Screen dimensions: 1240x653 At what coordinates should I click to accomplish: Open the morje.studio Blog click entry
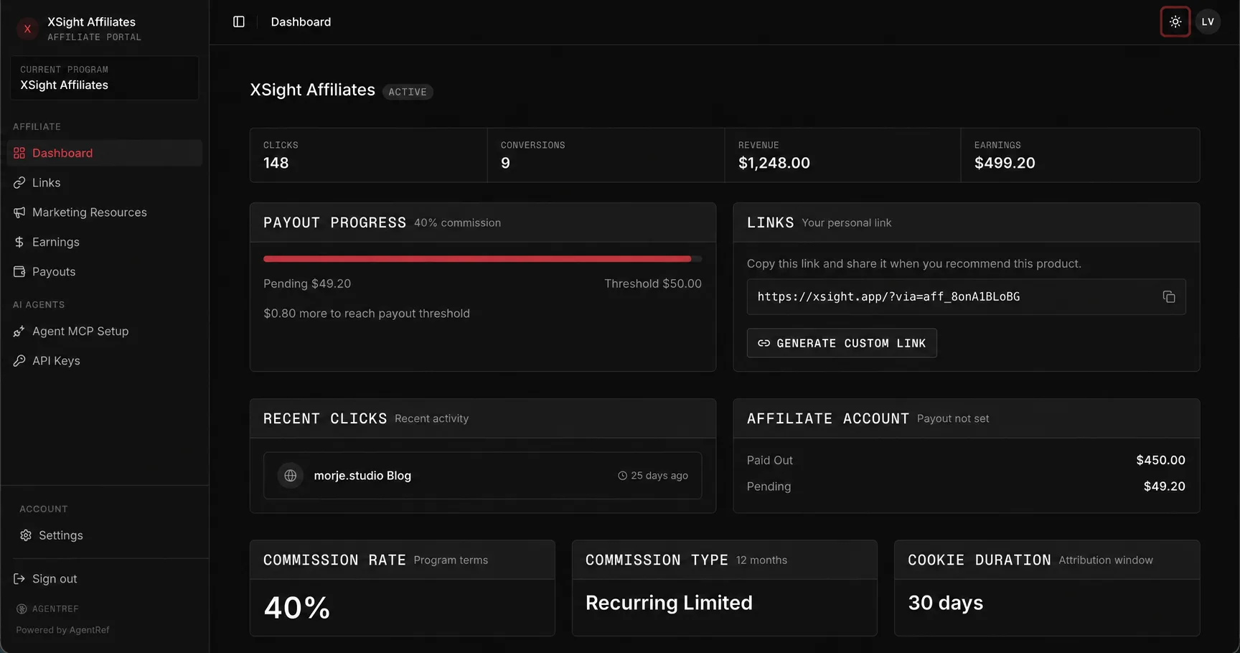482,475
